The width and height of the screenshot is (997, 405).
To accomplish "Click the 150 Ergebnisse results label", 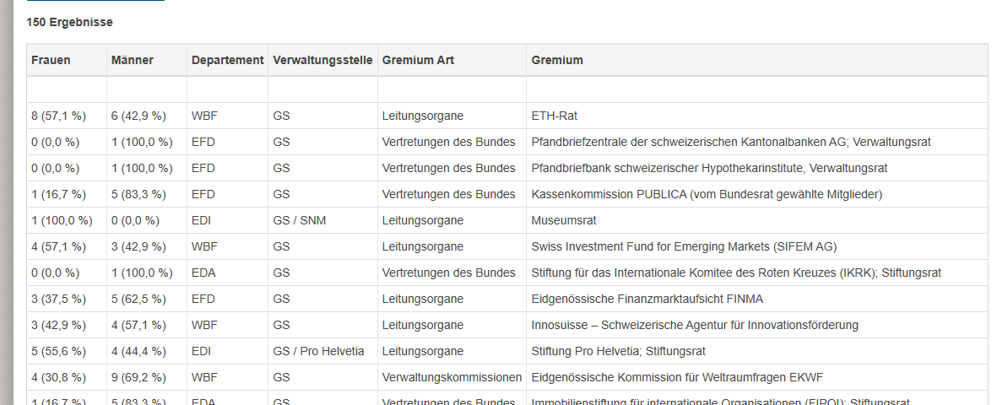I will (x=70, y=22).
